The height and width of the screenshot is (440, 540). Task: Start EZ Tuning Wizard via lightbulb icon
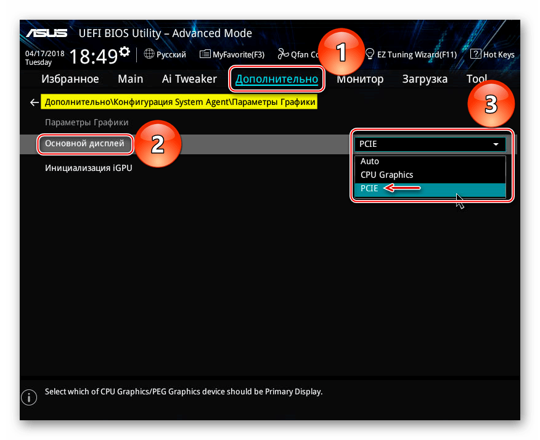tap(370, 54)
